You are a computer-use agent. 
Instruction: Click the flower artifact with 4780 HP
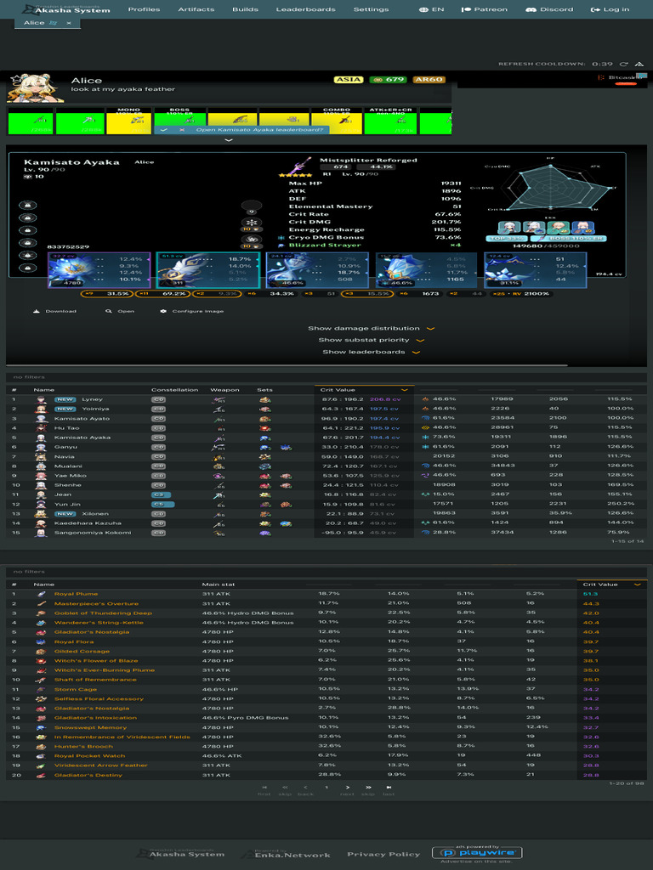(99, 270)
